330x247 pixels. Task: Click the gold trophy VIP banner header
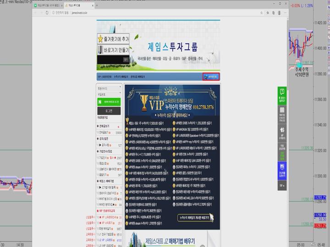point(172,102)
